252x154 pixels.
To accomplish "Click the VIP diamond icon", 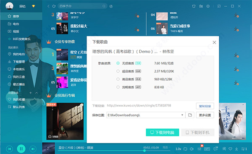I will click(34, 6).
